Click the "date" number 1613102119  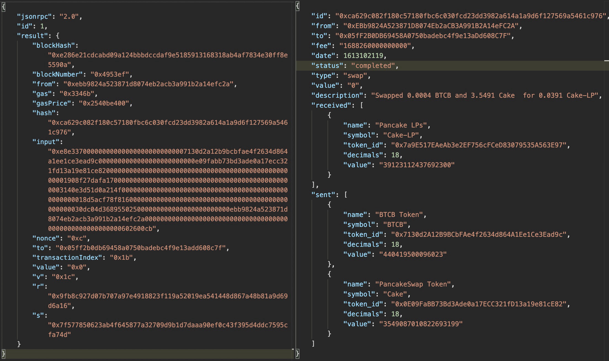pyautogui.click(x=363, y=56)
